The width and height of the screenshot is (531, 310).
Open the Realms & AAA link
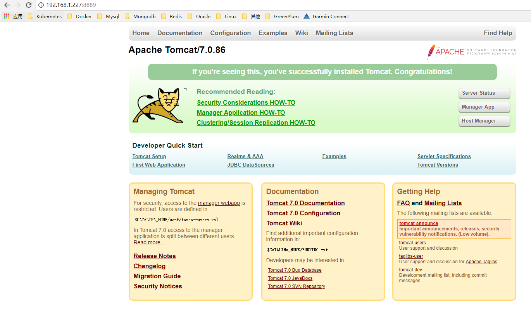[245, 157]
